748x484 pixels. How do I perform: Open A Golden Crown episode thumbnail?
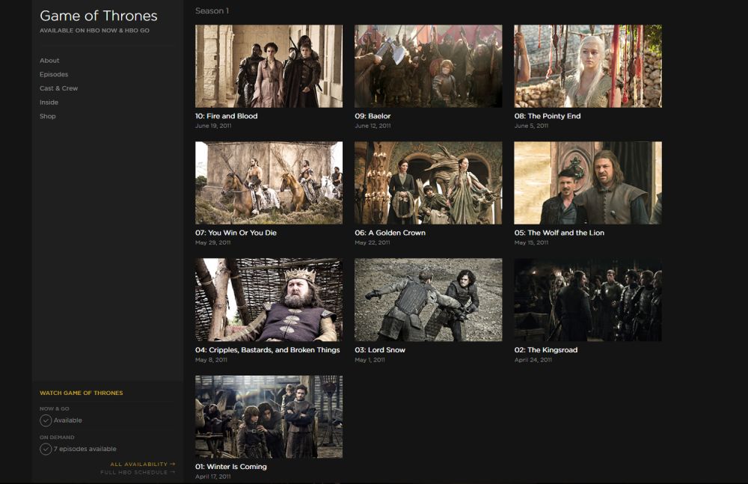429,183
